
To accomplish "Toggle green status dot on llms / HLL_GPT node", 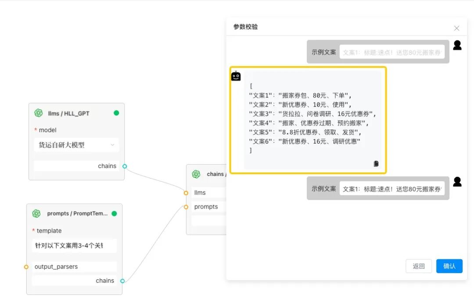I will [116, 113].
